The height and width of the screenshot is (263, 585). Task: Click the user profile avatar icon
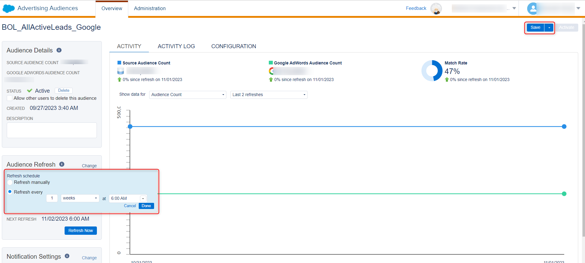tap(533, 9)
